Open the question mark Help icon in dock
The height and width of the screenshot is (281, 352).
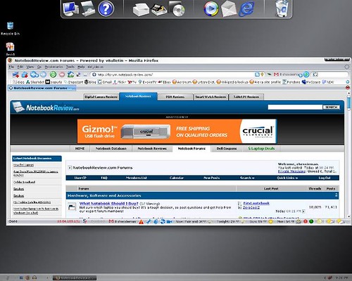(x=106, y=8)
